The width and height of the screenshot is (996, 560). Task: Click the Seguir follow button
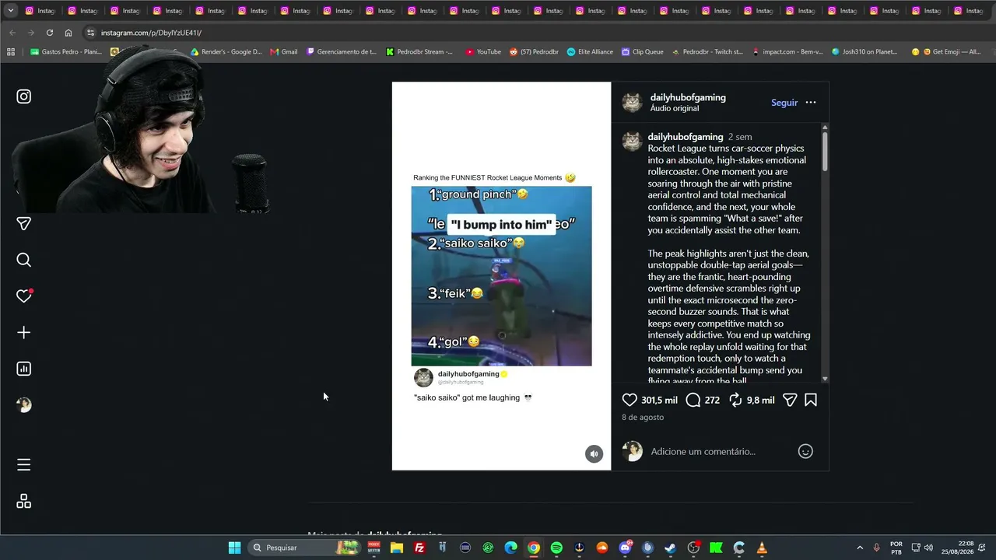(x=784, y=103)
